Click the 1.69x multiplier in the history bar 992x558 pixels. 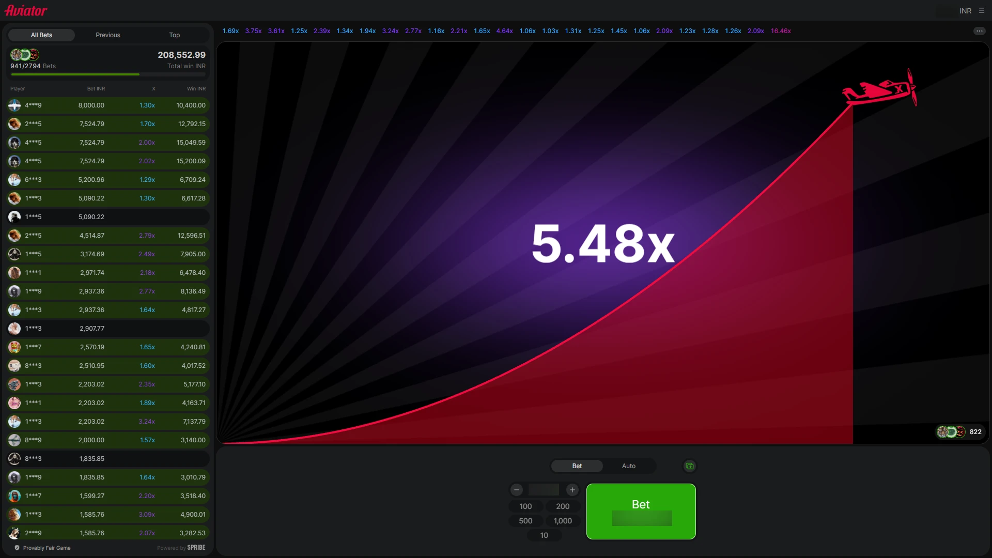tap(230, 30)
